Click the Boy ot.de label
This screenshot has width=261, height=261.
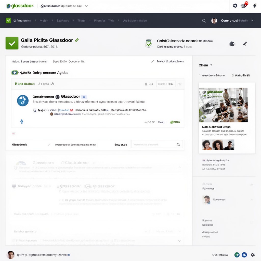tap(121, 145)
